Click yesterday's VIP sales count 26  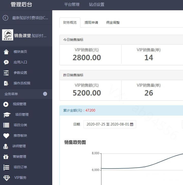pyautogui.click(x=149, y=93)
